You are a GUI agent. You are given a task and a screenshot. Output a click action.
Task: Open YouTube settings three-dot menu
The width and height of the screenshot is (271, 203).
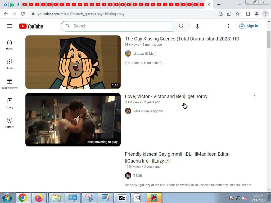pos(228,26)
